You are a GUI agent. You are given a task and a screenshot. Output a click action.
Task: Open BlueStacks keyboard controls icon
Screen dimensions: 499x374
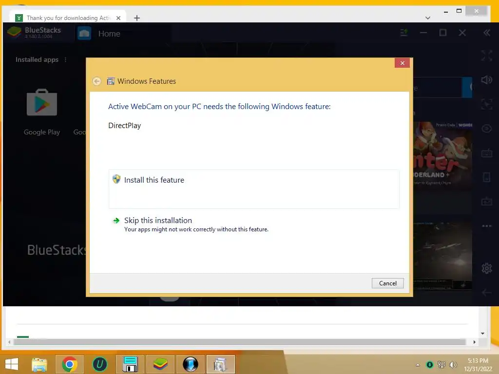pyautogui.click(x=487, y=153)
